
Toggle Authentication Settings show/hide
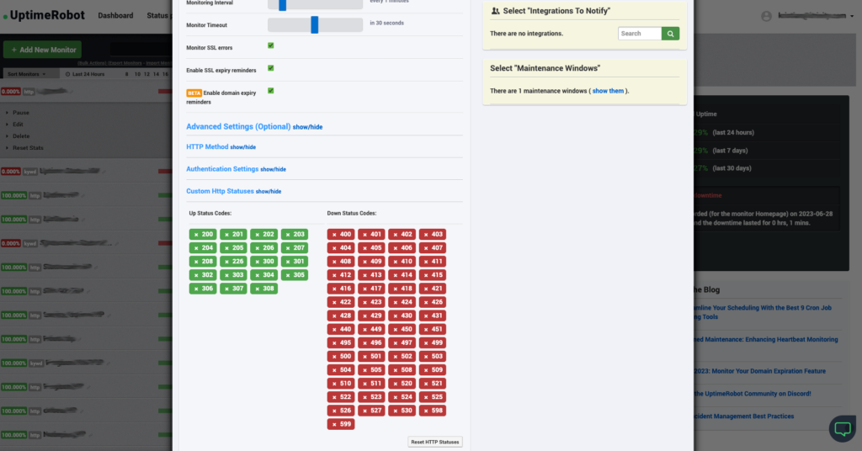[273, 170]
